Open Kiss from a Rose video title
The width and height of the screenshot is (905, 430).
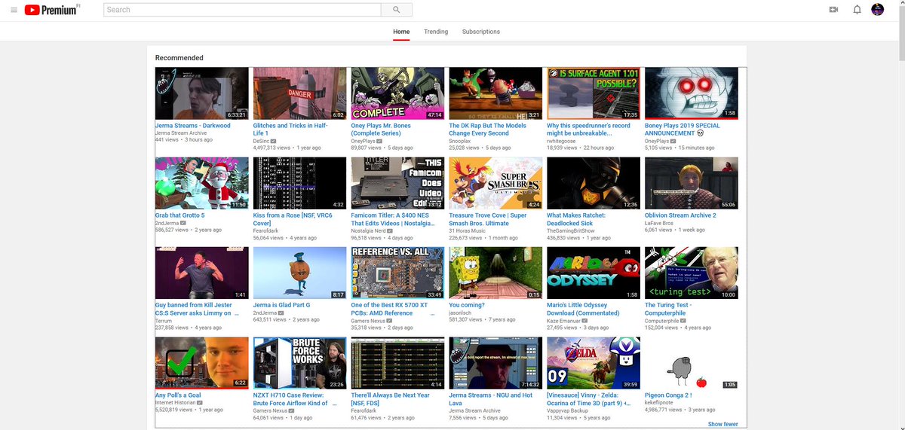293,219
